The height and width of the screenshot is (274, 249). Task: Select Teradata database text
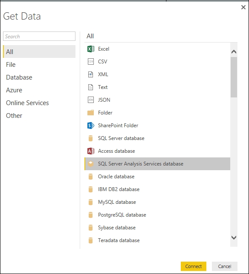(x=119, y=240)
